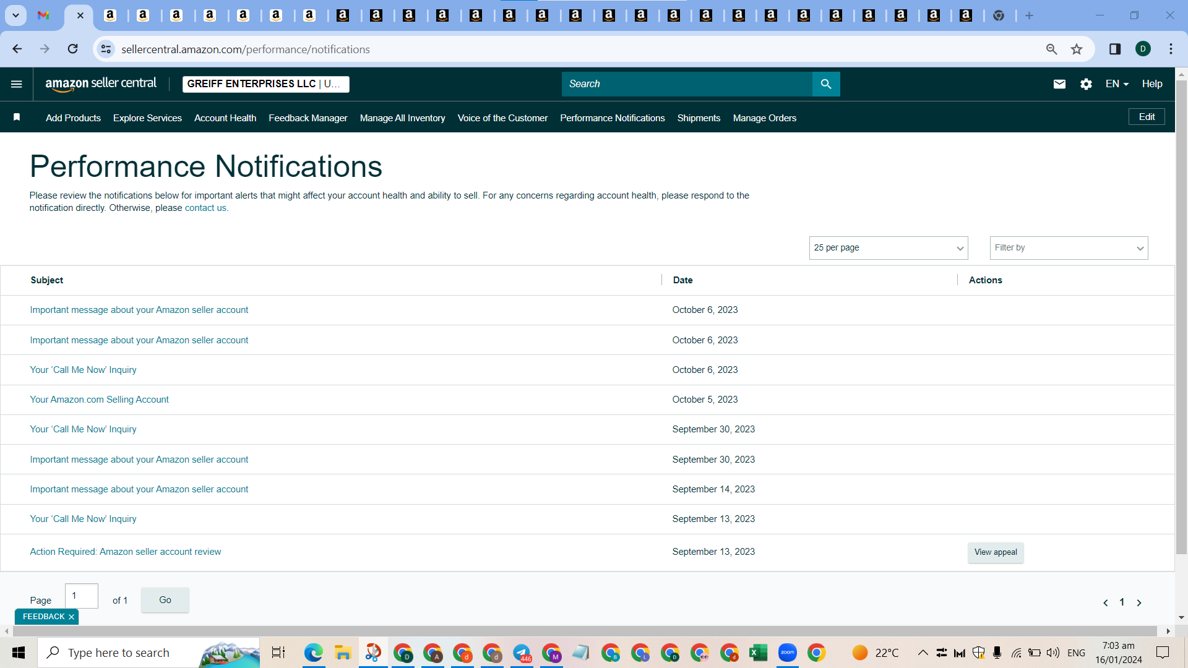Click the search magnifier button
This screenshot has height=668, width=1188.
click(826, 84)
